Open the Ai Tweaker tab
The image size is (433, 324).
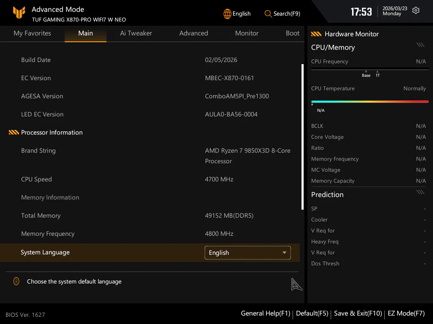click(x=136, y=33)
